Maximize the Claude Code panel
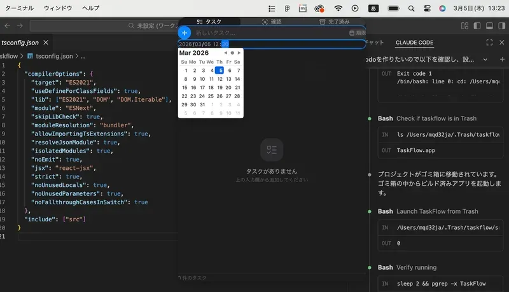This screenshot has width=509, height=292. pyautogui.click(x=489, y=43)
